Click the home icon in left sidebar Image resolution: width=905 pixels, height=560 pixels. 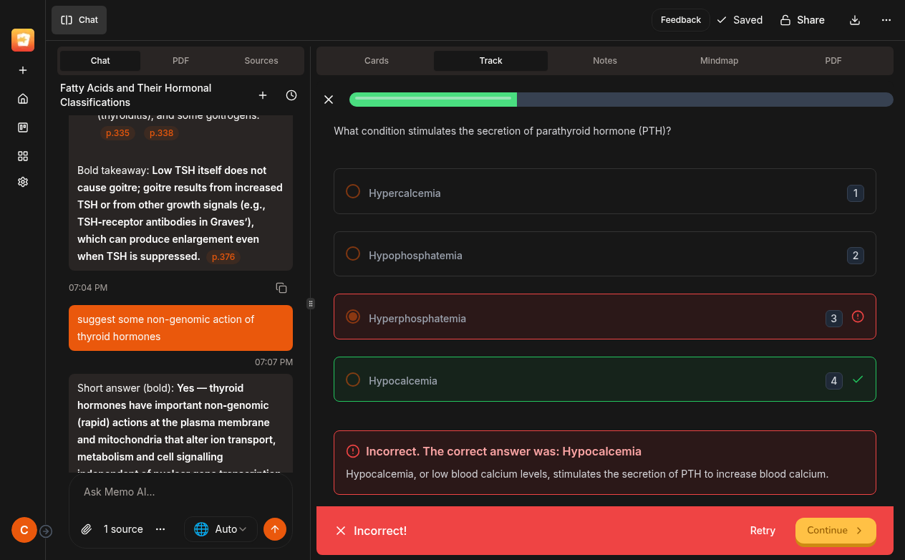23,99
